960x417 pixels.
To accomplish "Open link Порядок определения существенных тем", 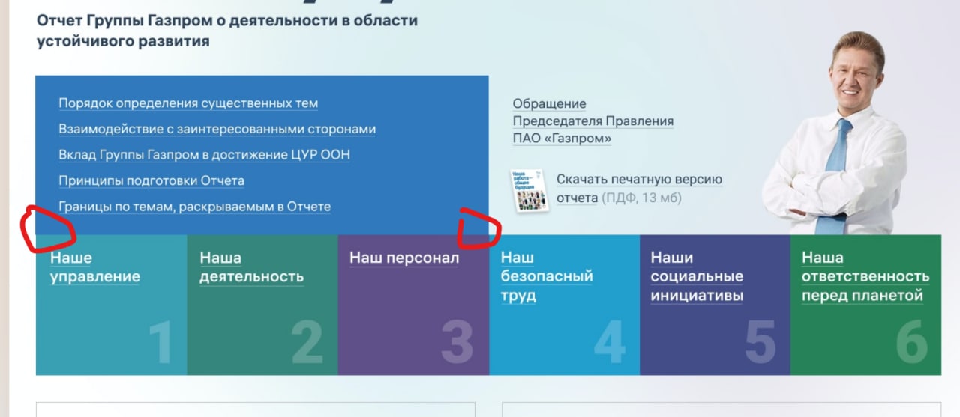I will tap(188, 103).
